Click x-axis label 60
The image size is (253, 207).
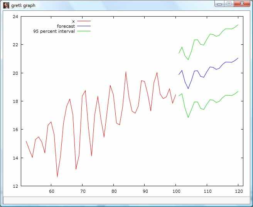click(51, 191)
